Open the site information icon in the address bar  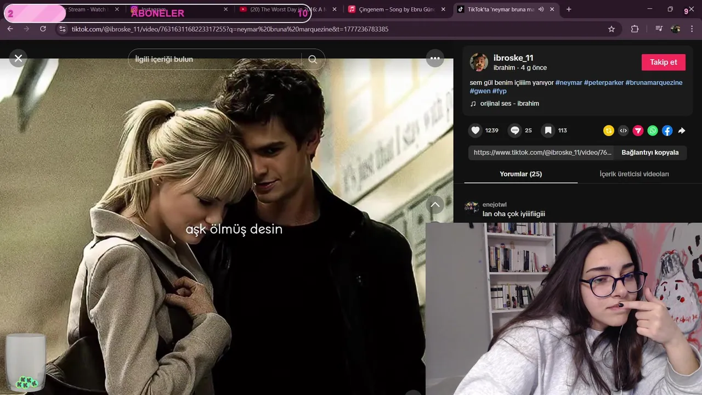pos(62,29)
